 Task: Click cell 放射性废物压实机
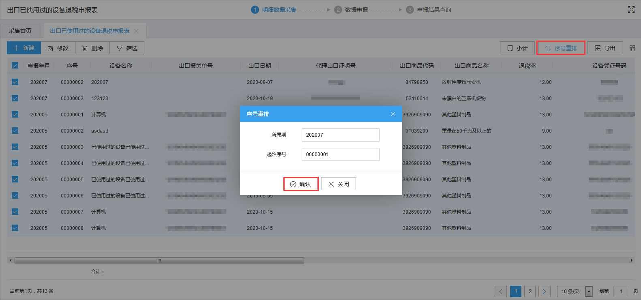point(461,82)
